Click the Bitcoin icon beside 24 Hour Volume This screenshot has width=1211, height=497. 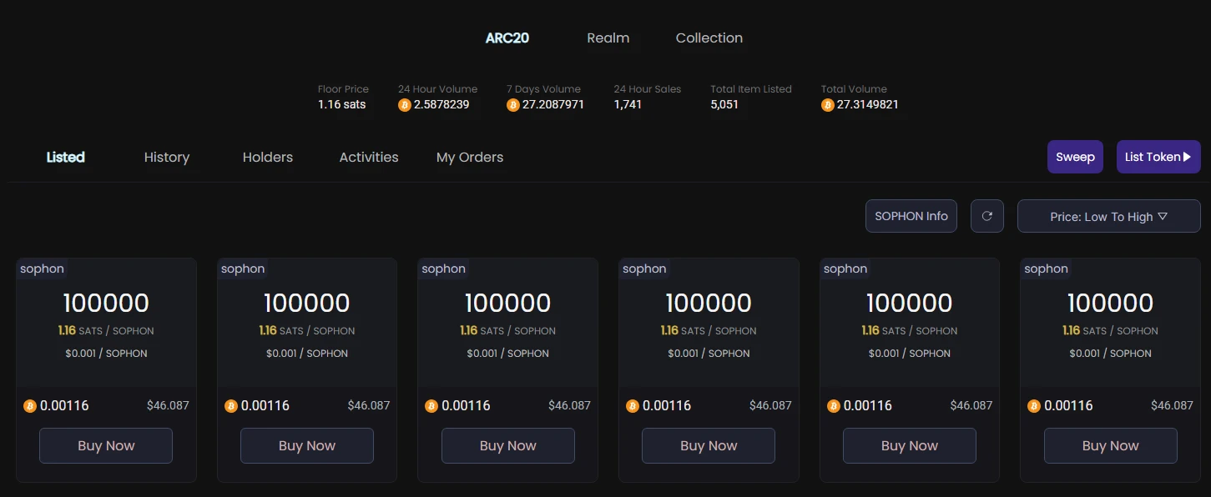coord(405,105)
